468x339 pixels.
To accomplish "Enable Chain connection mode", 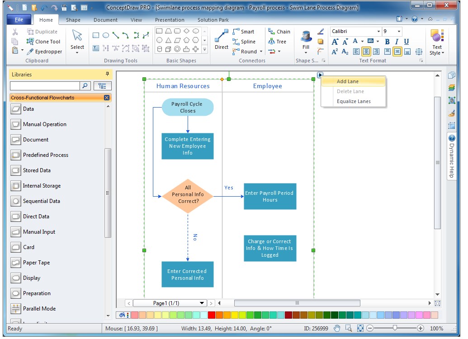I will point(279,32).
